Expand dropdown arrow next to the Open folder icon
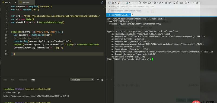The image size is (217, 103). pos(116,3)
